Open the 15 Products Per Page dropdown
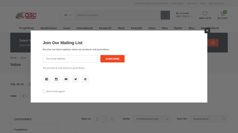 pyautogui.click(x=151, y=119)
